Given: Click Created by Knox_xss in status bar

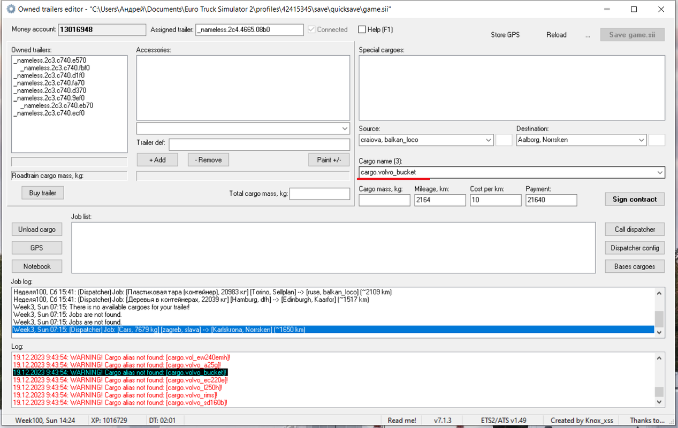Looking at the screenshot, I should point(582,421).
